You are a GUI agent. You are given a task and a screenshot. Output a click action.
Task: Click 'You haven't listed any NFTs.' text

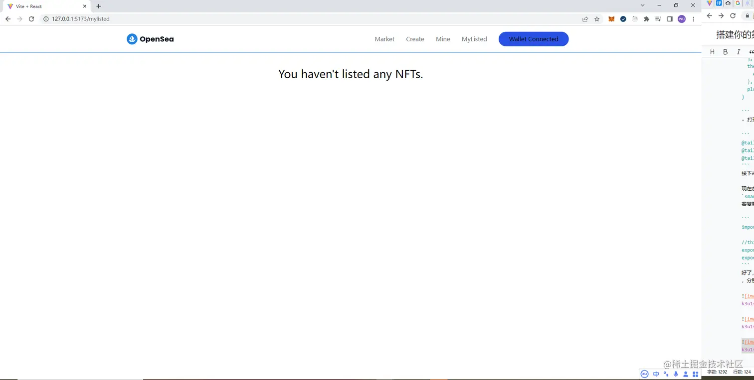(351, 74)
